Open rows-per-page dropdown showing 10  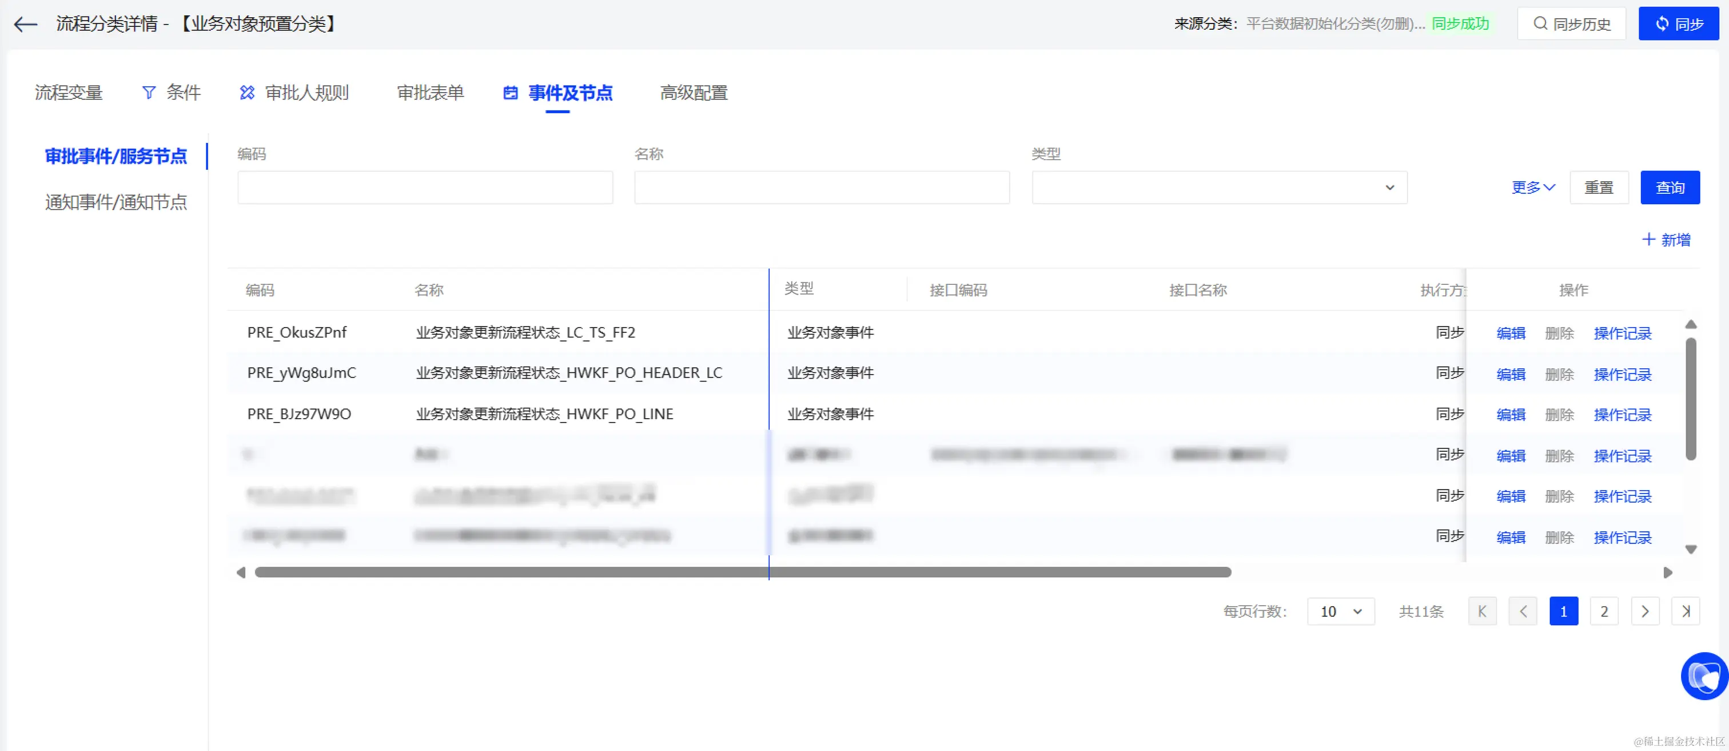[1340, 611]
